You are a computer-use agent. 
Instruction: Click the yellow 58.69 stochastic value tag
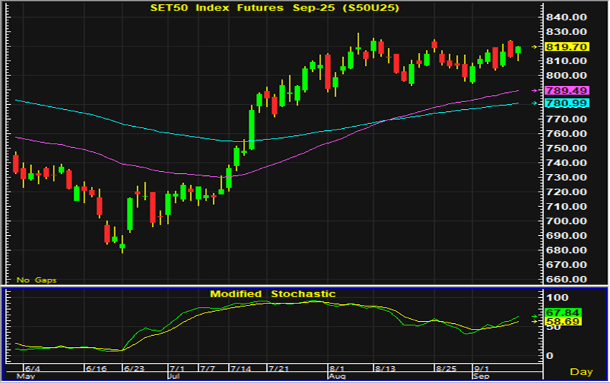coord(562,322)
